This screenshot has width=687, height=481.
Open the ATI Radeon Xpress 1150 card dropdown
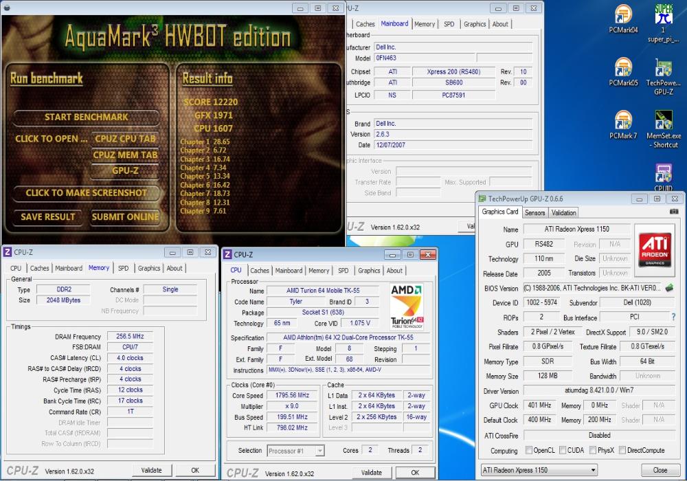[x=539, y=470]
